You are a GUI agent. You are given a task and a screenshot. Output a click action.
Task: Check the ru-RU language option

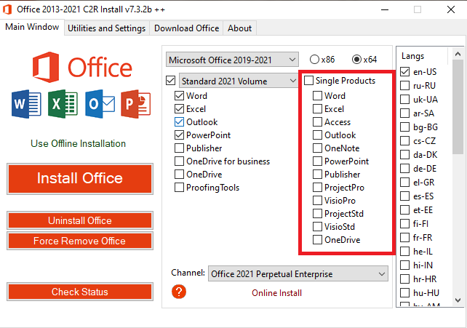coord(405,85)
